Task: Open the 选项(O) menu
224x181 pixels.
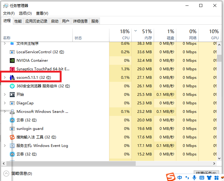Action: coord(25,13)
